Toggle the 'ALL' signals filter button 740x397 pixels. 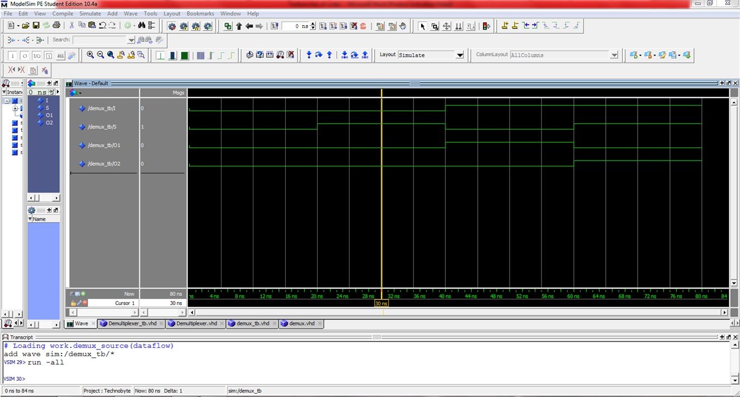tap(61, 55)
